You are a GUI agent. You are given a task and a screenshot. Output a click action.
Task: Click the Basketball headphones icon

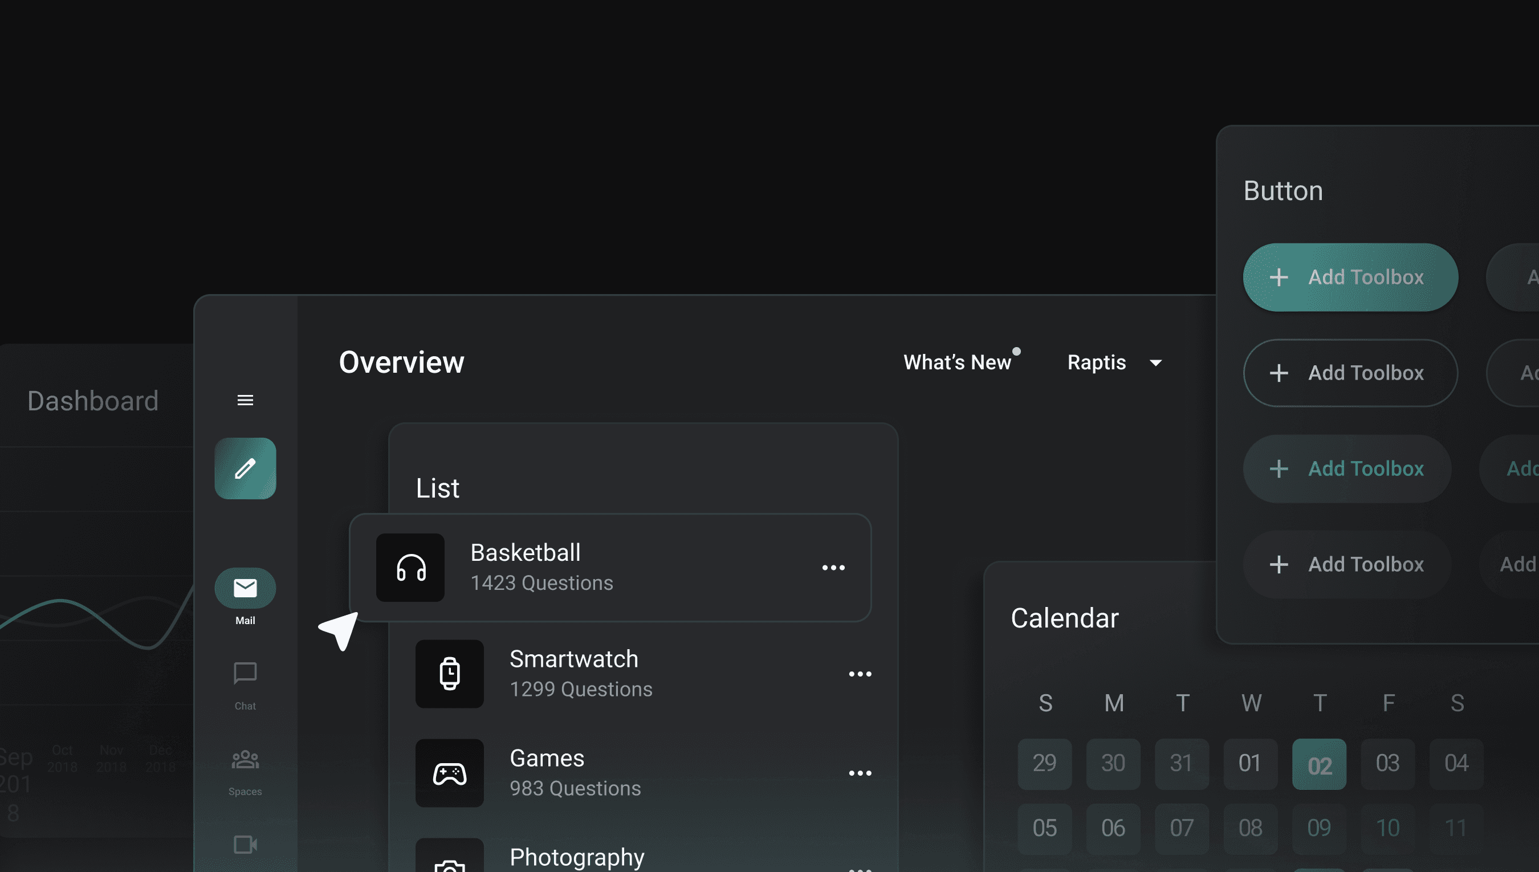(410, 568)
